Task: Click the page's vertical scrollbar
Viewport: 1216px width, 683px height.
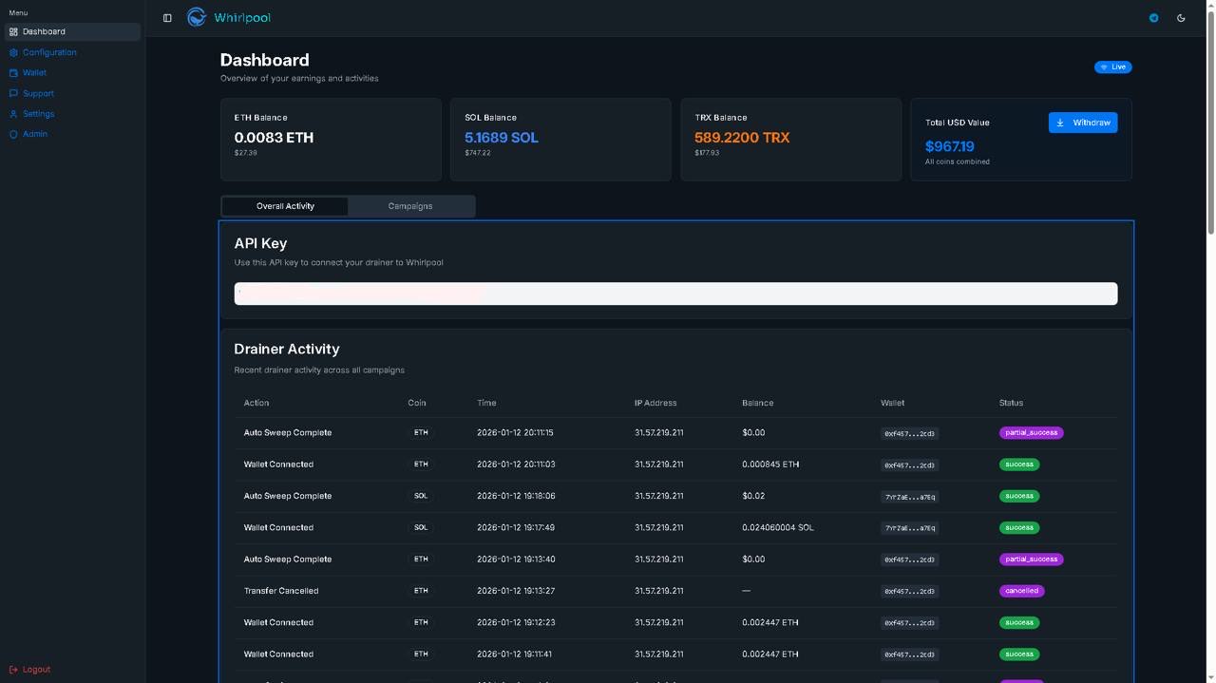Action: (1210, 123)
